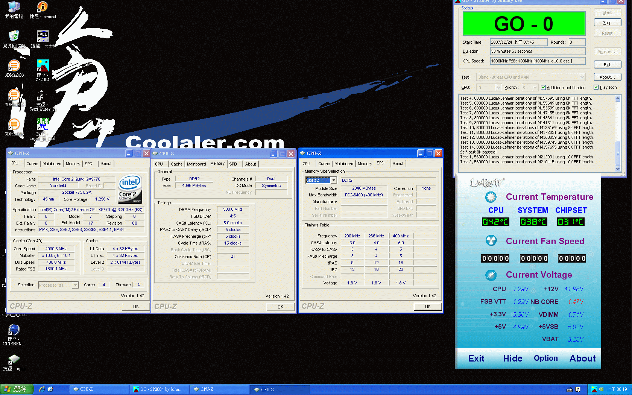This screenshot has height=395, width=632.
Task: Click the Specification field in CPU-Z
Action: pyautogui.click(x=91, y=210)
